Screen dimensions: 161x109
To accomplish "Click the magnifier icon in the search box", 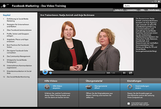I will (156, 5).
